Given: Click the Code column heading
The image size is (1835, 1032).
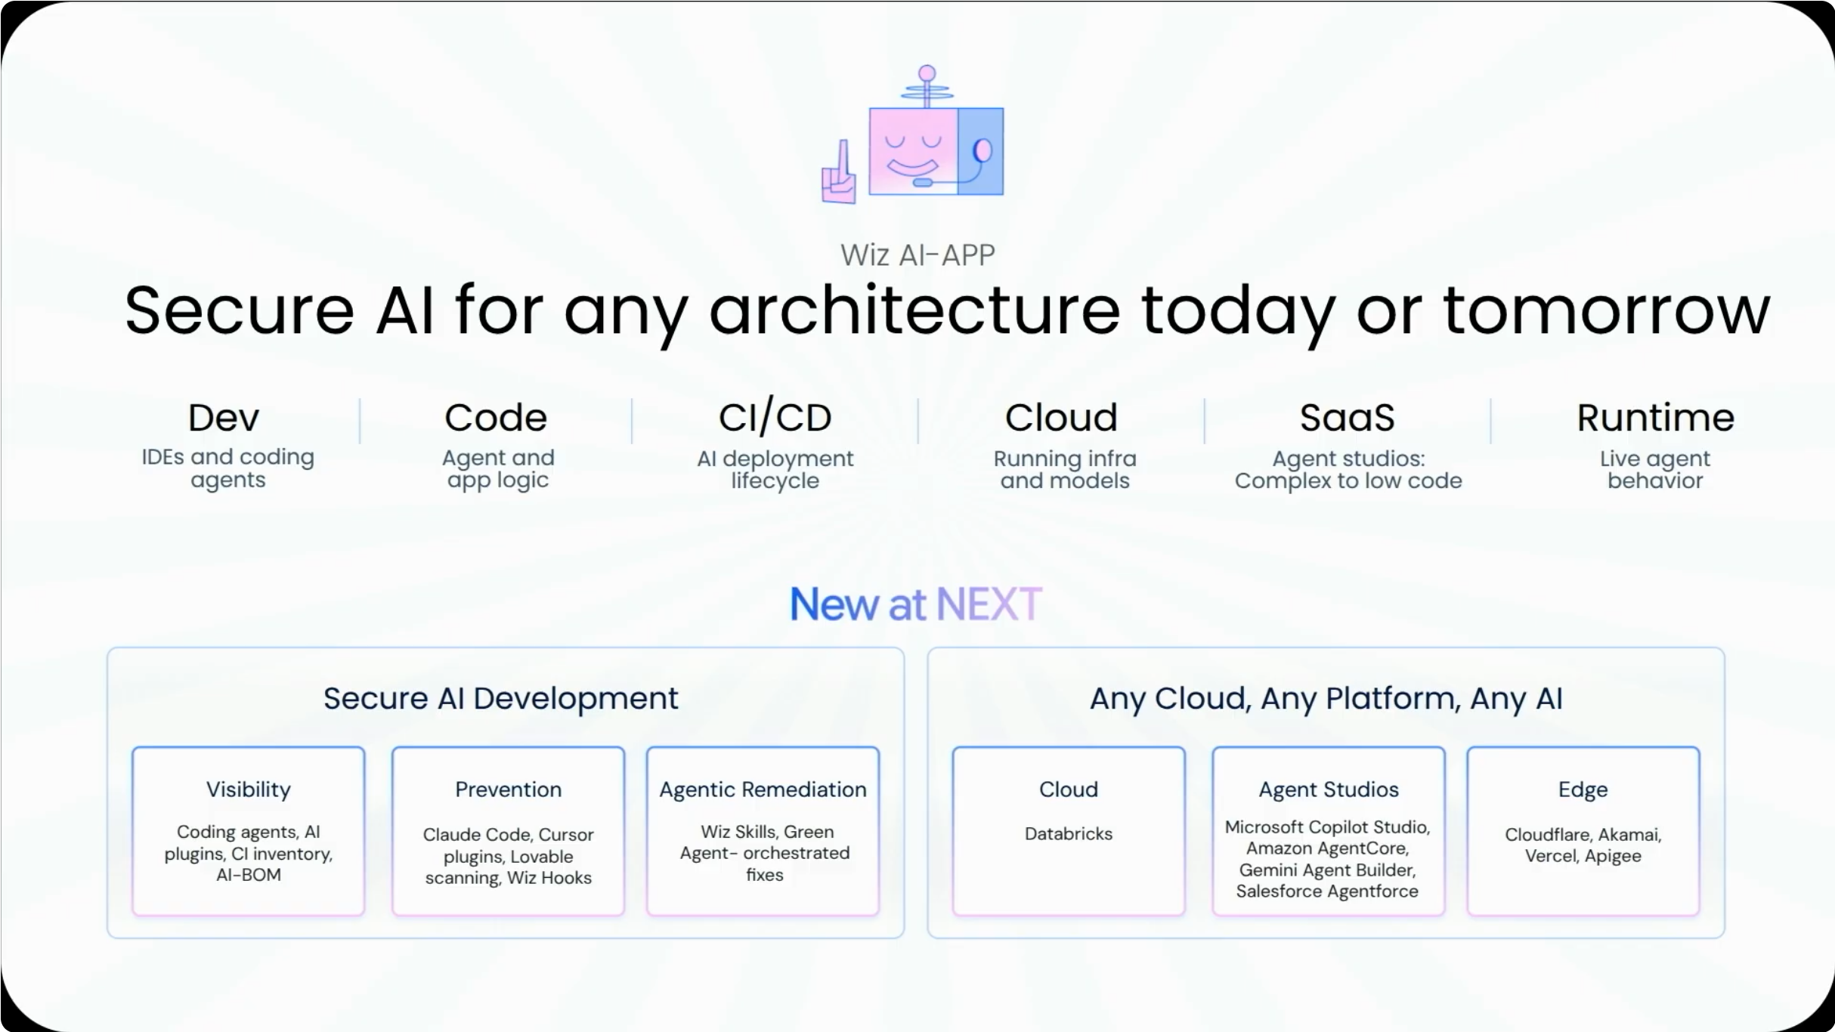Looking at the screenshot, I should tap(496, 418).
